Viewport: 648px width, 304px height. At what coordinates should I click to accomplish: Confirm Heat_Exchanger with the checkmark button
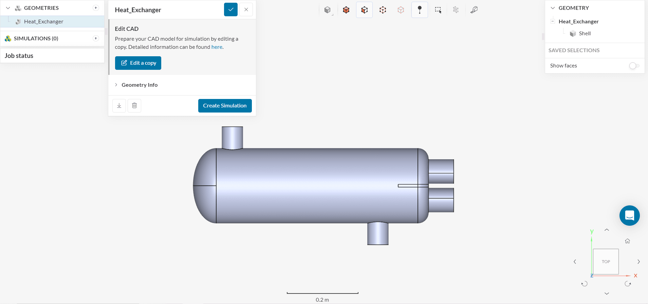click(x=230, y=9)
